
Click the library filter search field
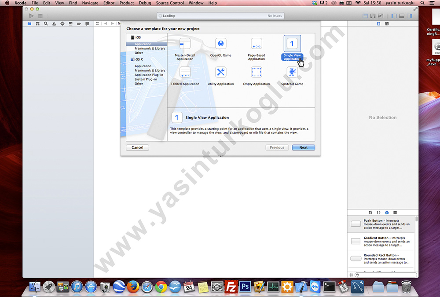pyautogui.click(x=386, y=275)
